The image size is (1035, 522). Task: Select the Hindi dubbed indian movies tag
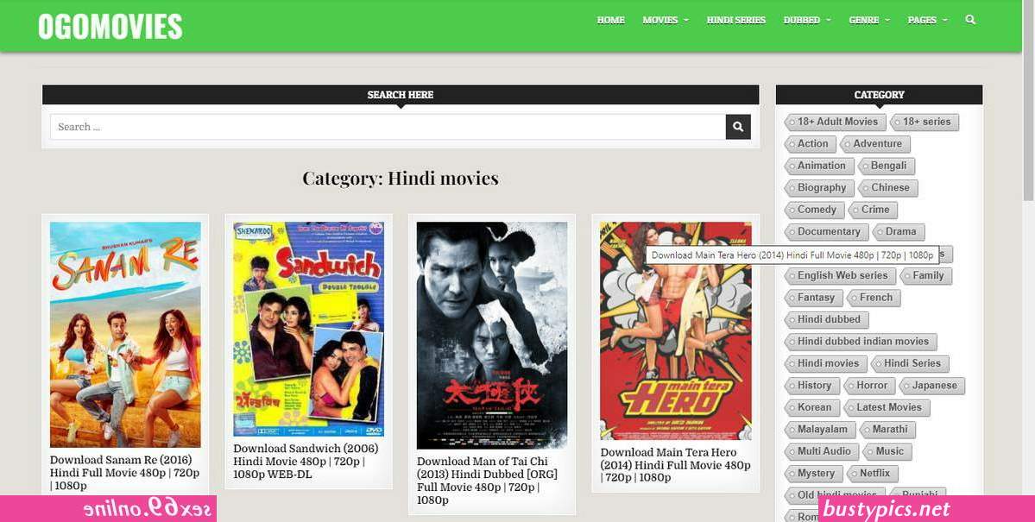[x=861, y=342]
